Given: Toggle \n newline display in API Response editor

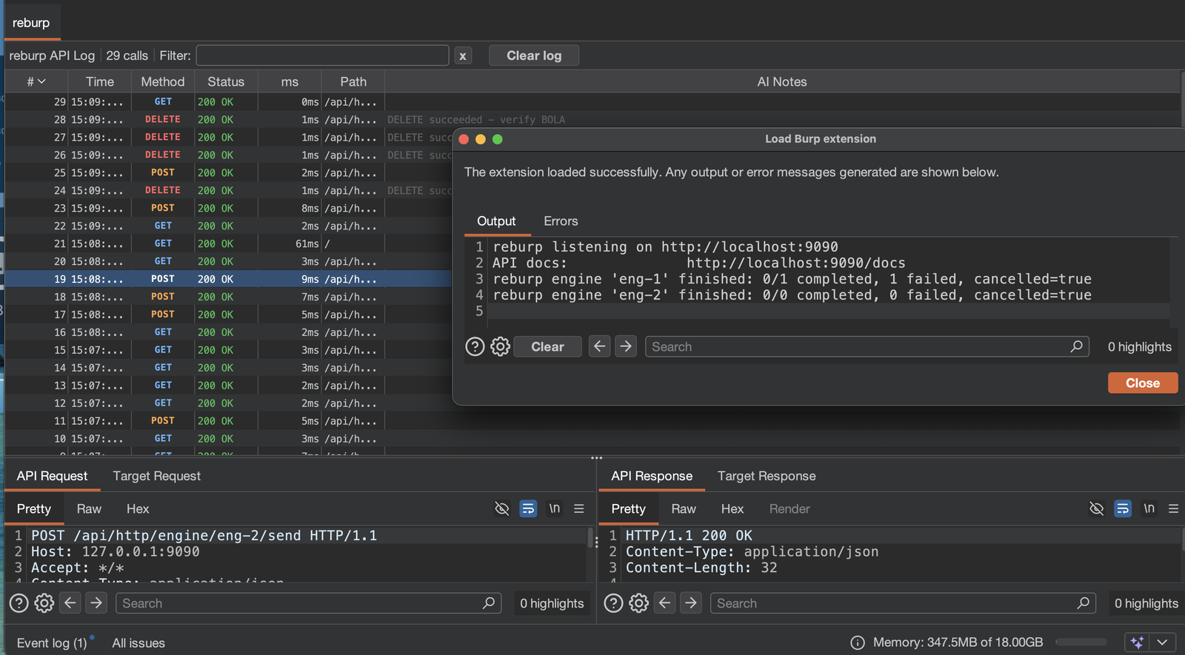Looking at the screenshot, I should tap(1149, 508).
